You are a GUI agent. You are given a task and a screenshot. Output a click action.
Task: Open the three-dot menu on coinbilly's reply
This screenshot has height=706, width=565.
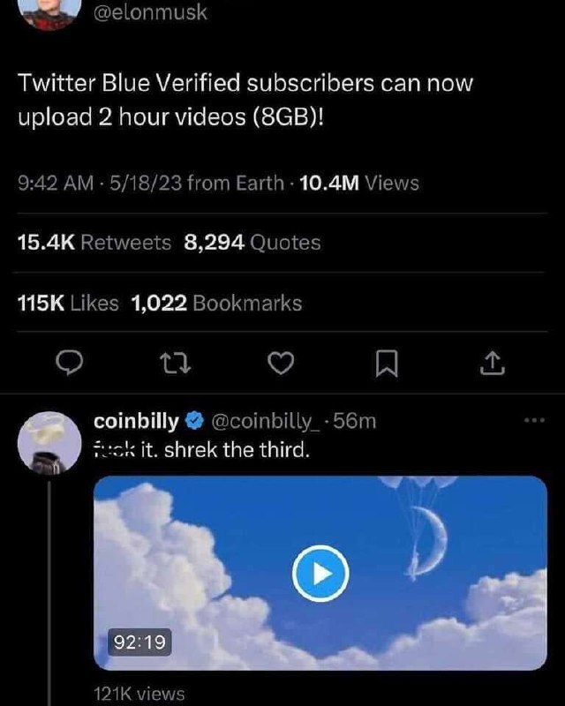click(534, 421)
